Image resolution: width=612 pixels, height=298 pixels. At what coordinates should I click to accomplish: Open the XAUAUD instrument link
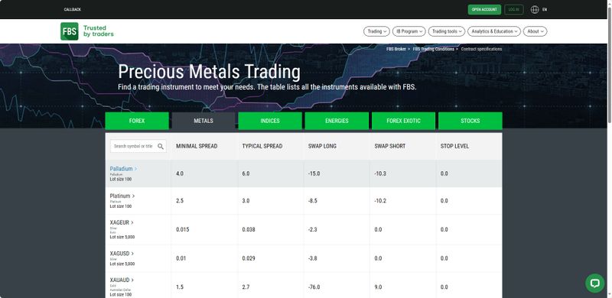(122, 280)
